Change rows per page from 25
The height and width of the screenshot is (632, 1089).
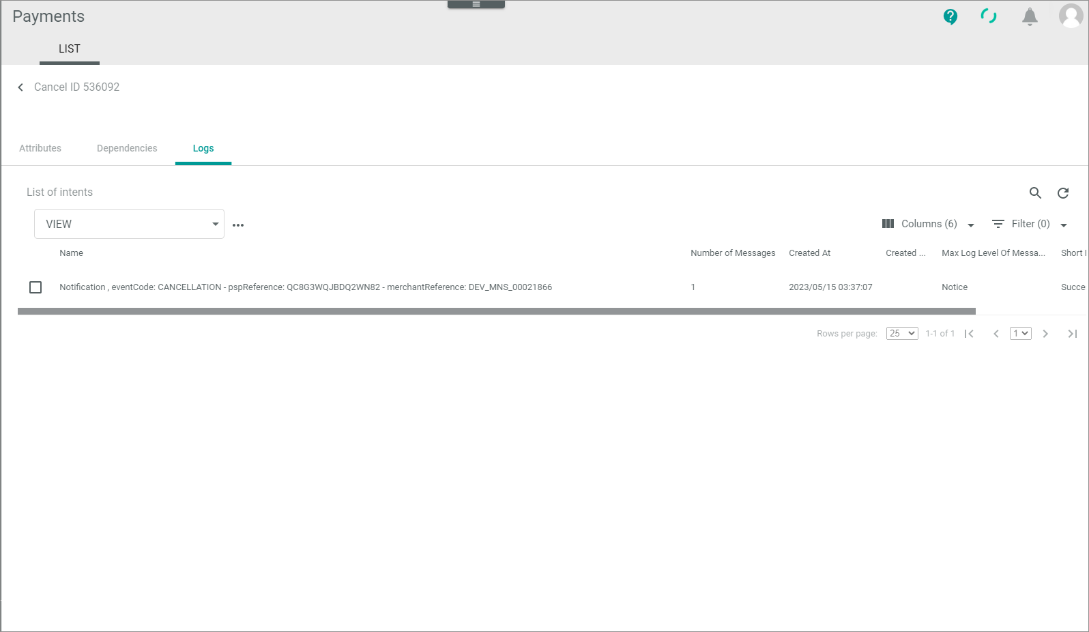pos(901,334)
